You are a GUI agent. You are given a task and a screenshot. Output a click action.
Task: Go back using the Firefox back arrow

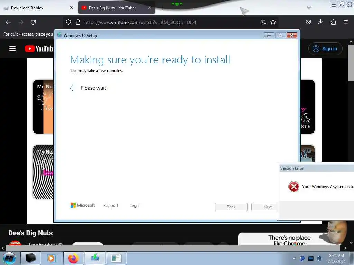[x=8, y=22]
